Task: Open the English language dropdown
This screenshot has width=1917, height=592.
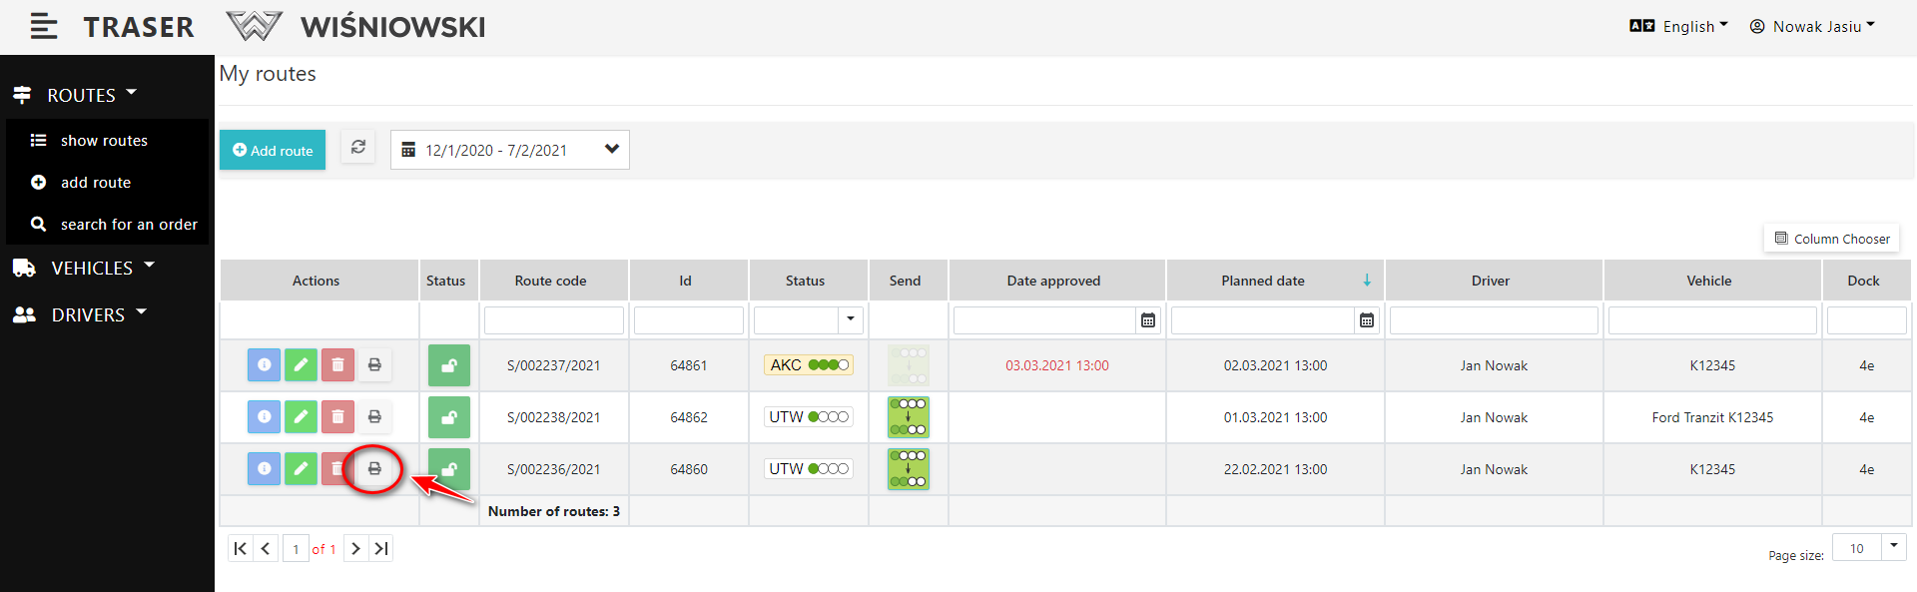Action: pyautogui.click(x=1679, y=27)
